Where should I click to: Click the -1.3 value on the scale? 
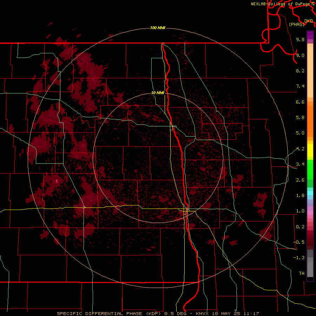point(299,258)
